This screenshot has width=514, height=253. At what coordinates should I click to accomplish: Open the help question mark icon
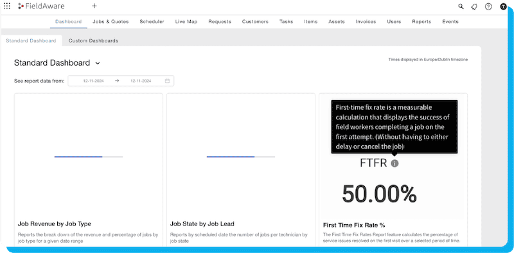[x=488, y=6]
